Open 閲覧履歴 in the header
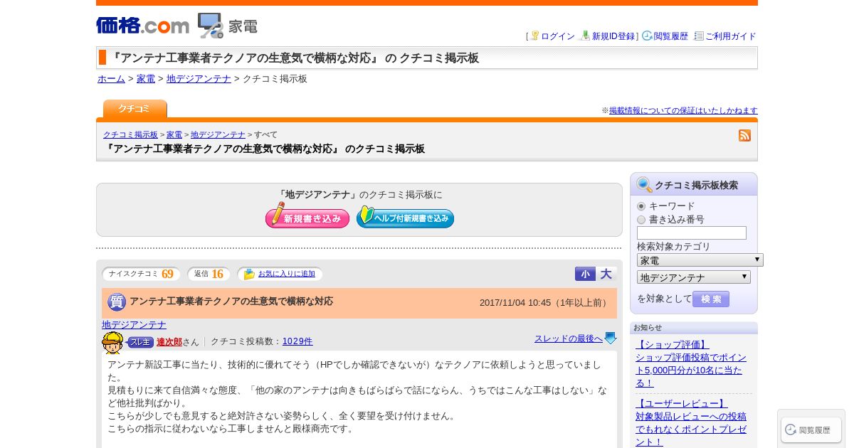854x448 pixels. point(670,36)
